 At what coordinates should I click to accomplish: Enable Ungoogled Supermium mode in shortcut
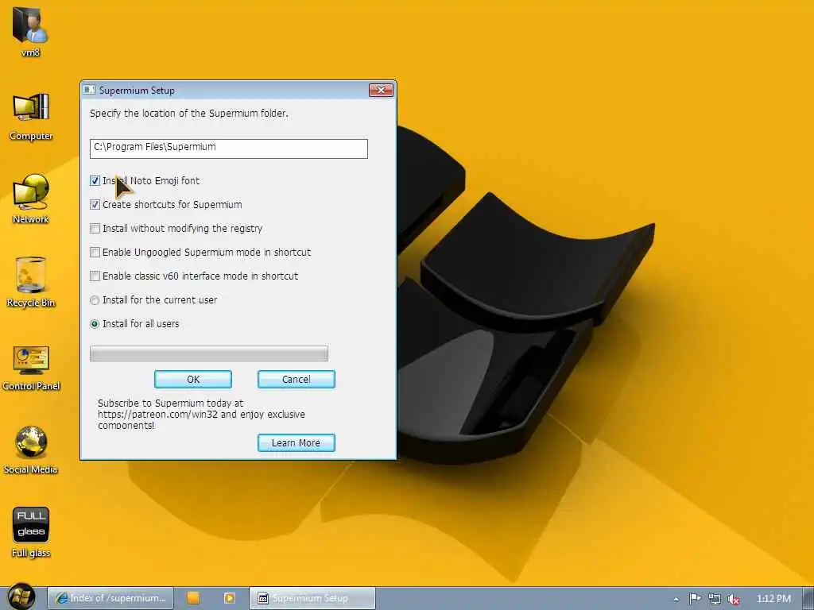click(95, 252)
